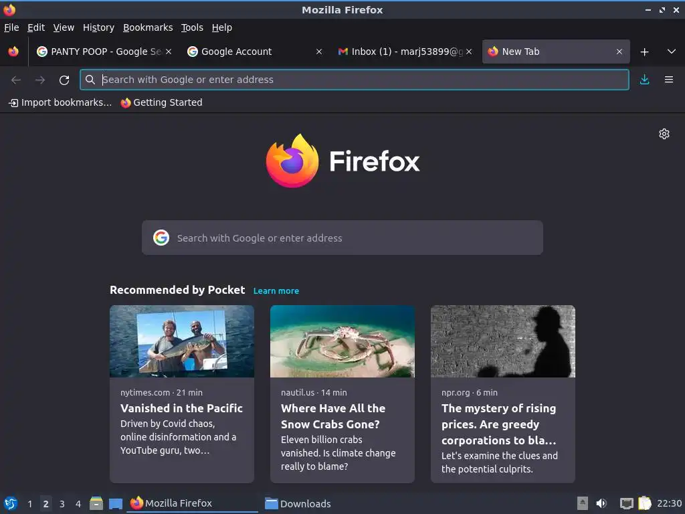Click the Google logo in page search box
The image size is (685, 514).
coord(161,238)
